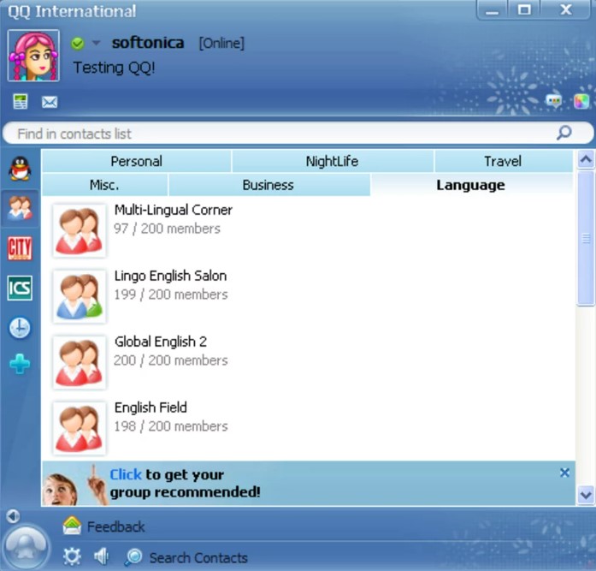
Task: Expand the online status dropdown arrow
Action: 97,44
